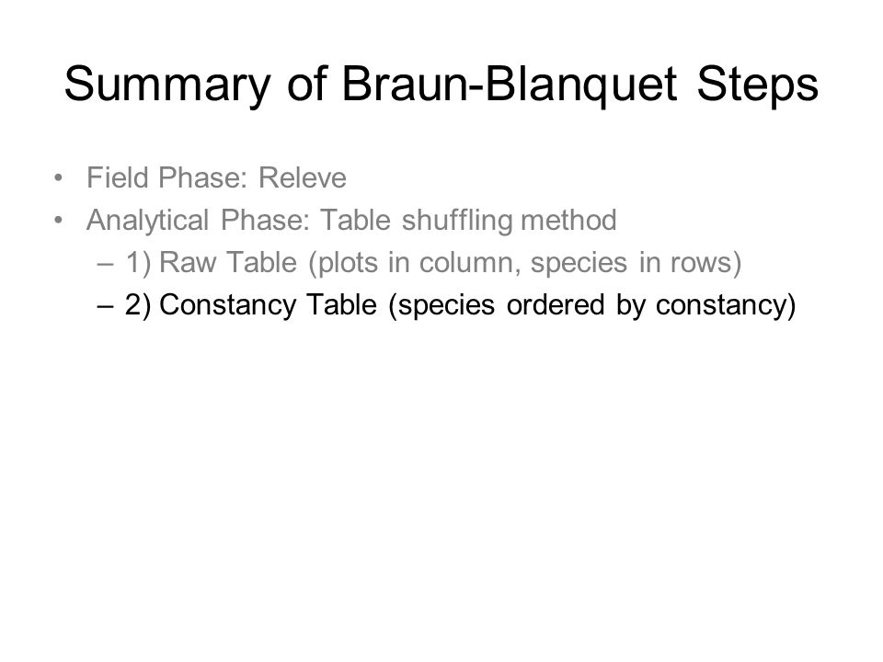
Task: Click the word 'constancy)' ending the last line
Action: [x=726, y=305]
